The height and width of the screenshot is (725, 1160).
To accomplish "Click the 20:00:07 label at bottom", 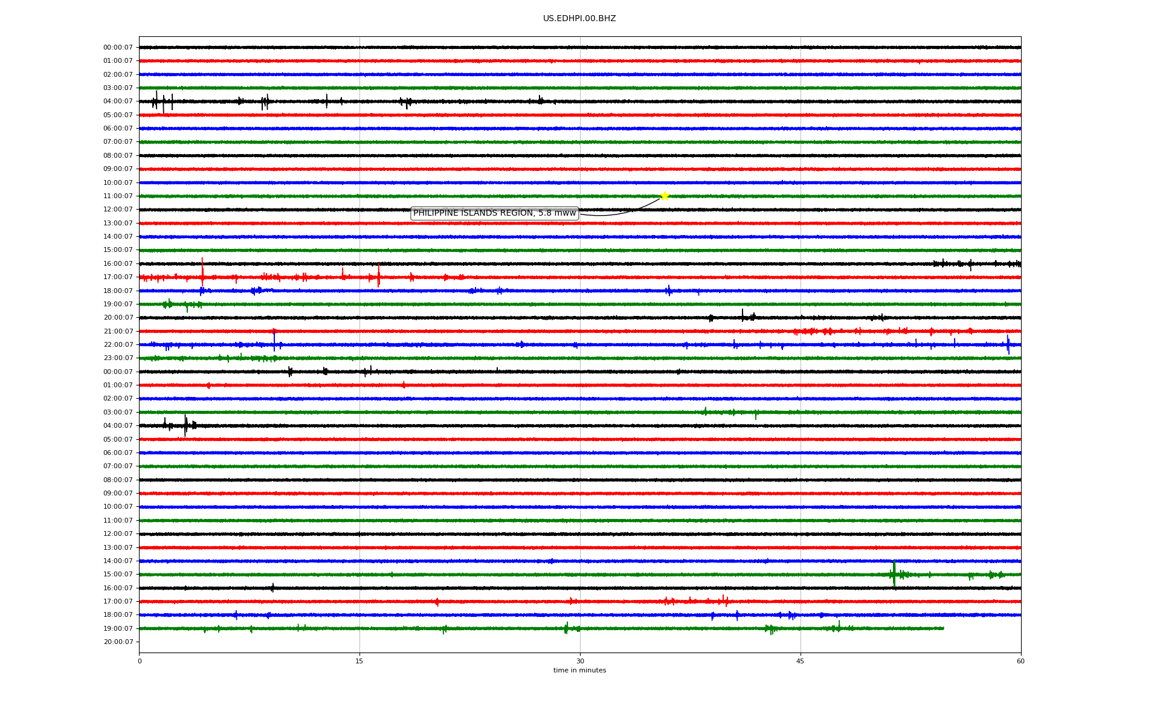I will pyautogui.click(x=118, y=642).
